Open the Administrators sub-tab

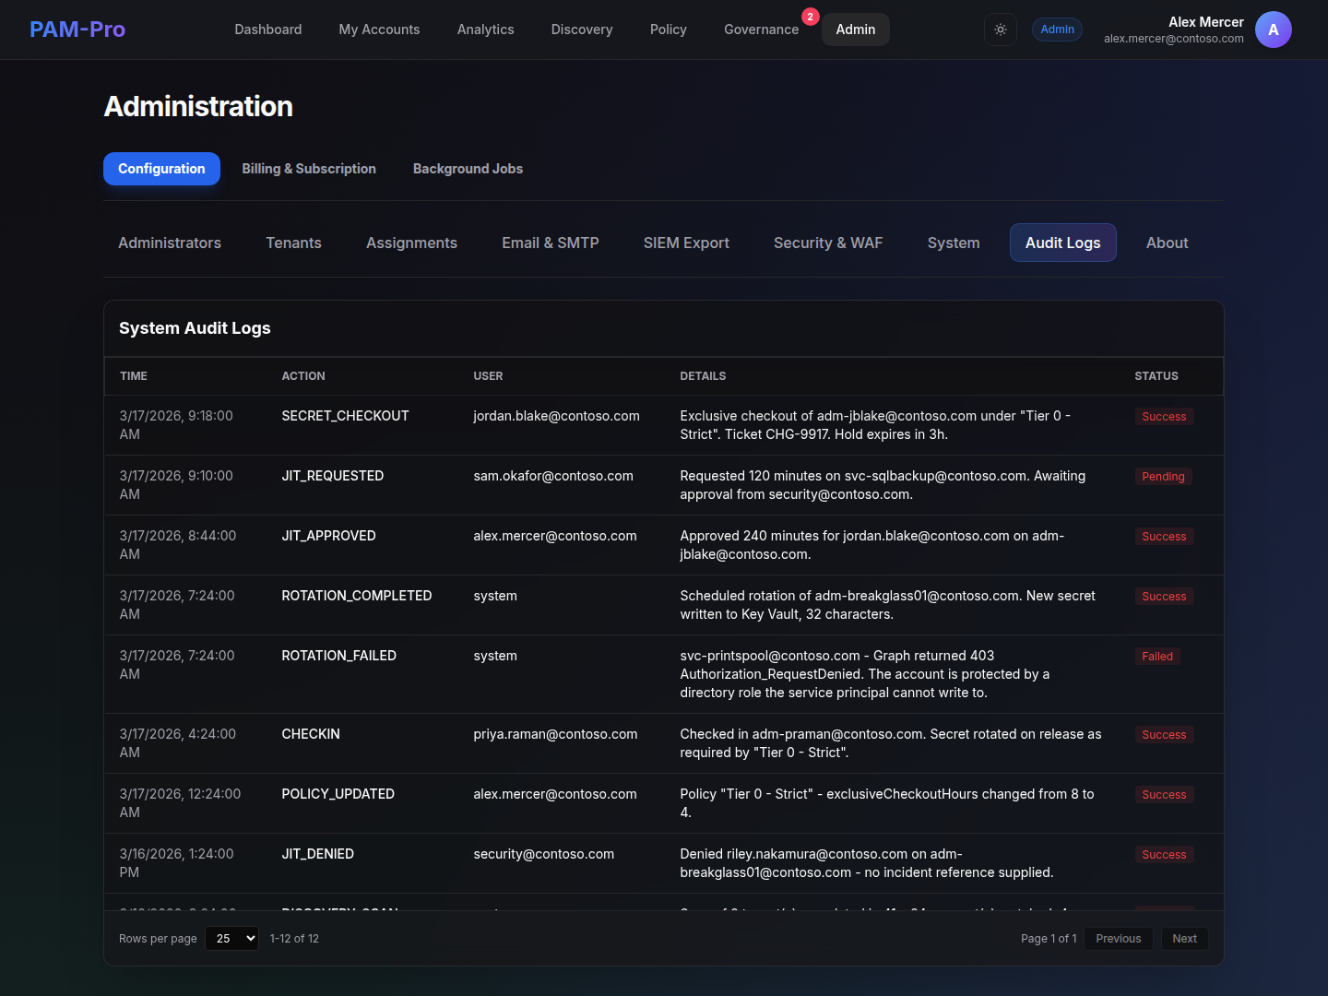170,243
